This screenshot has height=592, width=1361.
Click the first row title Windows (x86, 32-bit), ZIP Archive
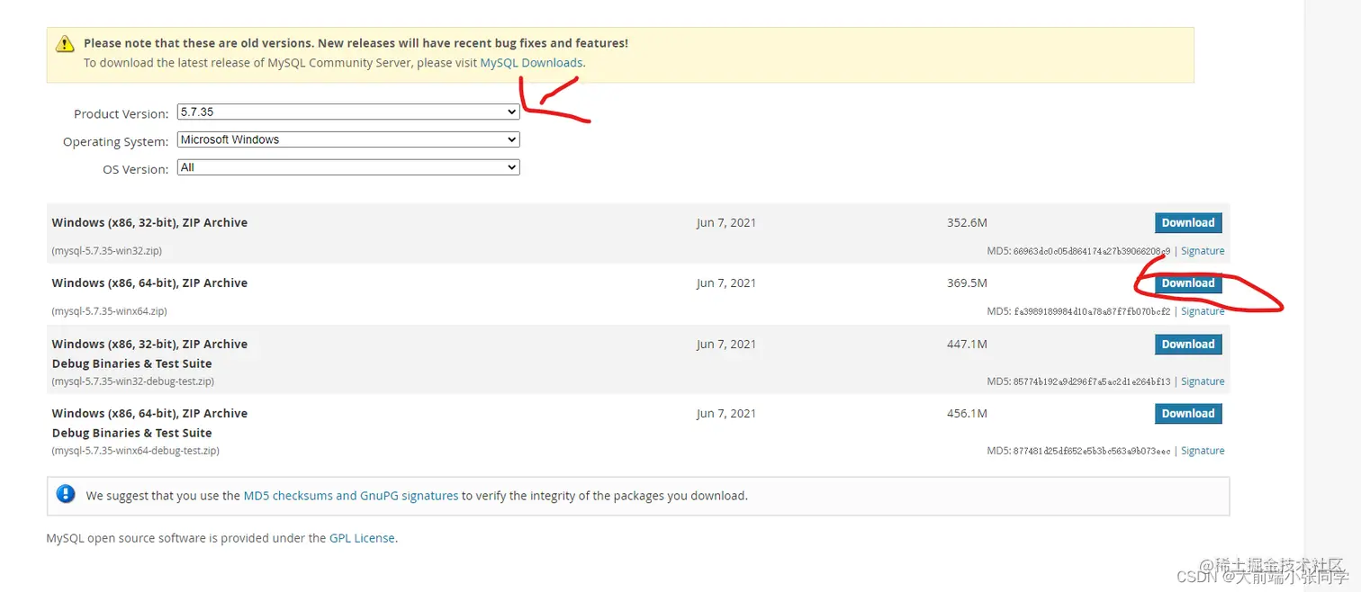click(x=149, y=223)
